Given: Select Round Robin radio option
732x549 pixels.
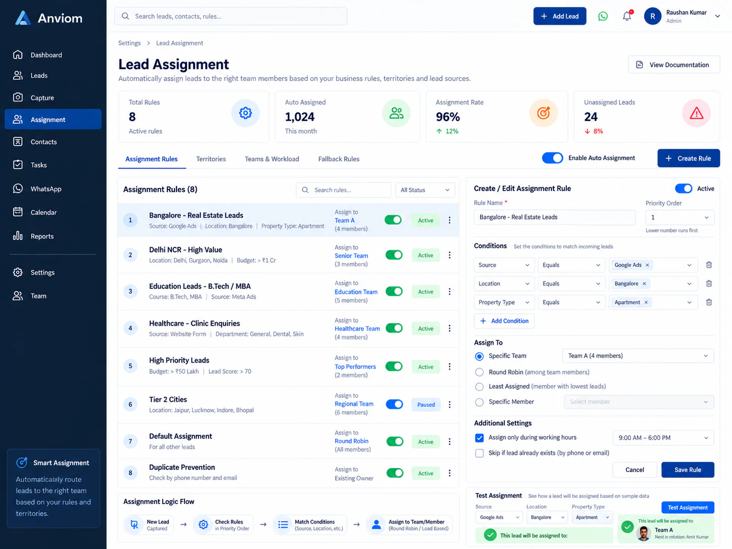Looking at the screenshot, I should tap(479, 372).
